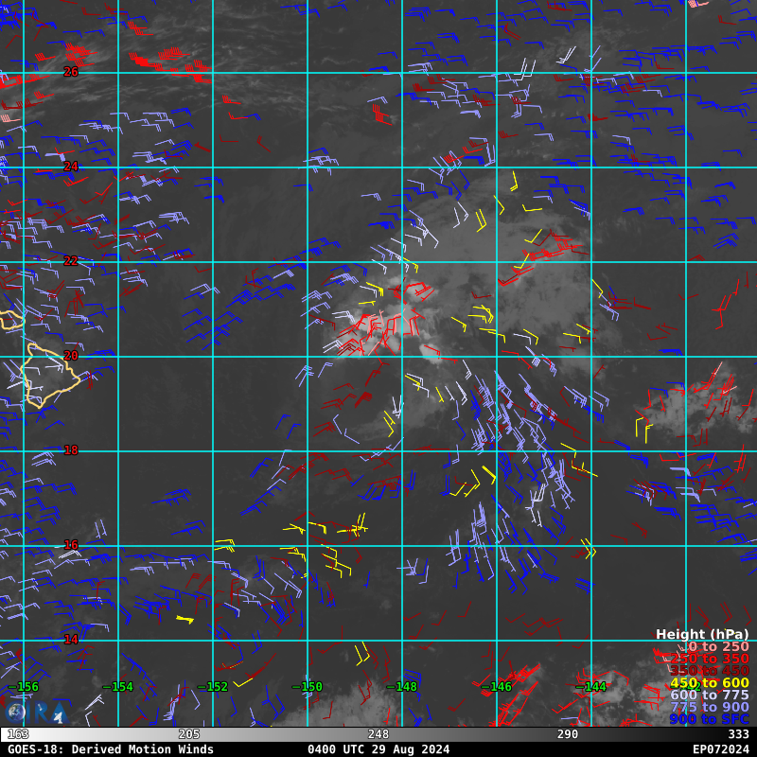Click the 290 value on the grayscale bar
The image size is (757, 757).
(567, 734)
